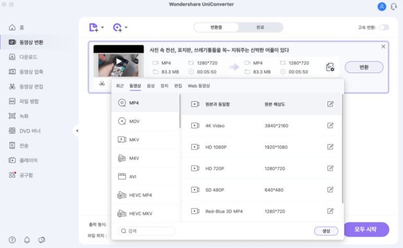Image resolution: width=403 pixels, height=248 pixels.
Task: Open the 전송 transfer section
Action: coord(18,145)
